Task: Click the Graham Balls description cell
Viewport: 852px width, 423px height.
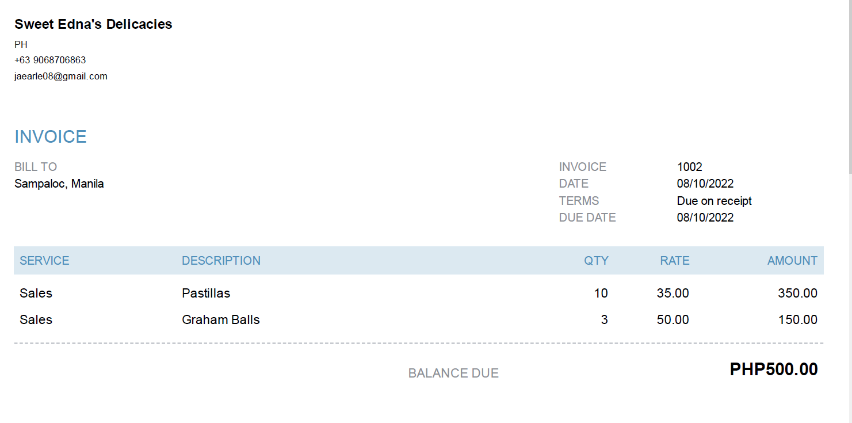Action: pyautogui.click(x=221, y=320)
